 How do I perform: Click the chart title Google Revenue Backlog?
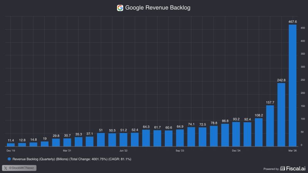point(158,8)
